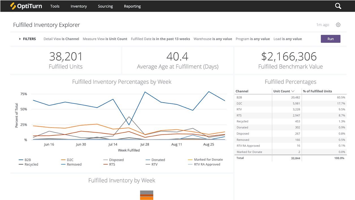The height and width of the screenshot is (200, 355).
Task: Click the Marked for Donate table row
Action: coord(291,152)
